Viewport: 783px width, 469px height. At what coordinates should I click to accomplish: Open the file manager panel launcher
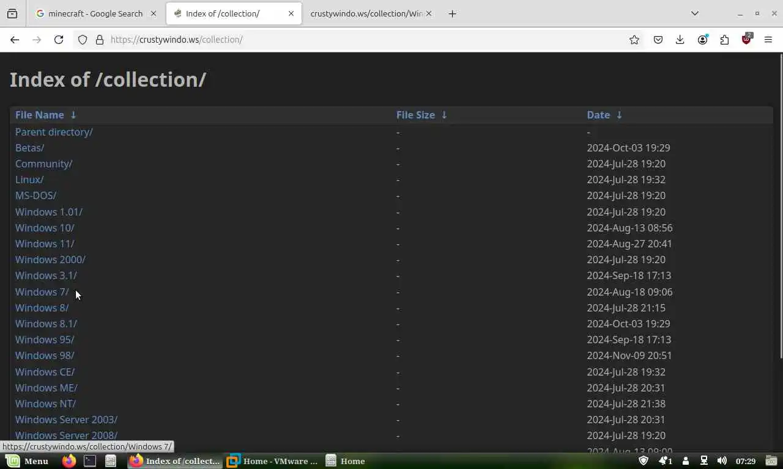(111, 461)
